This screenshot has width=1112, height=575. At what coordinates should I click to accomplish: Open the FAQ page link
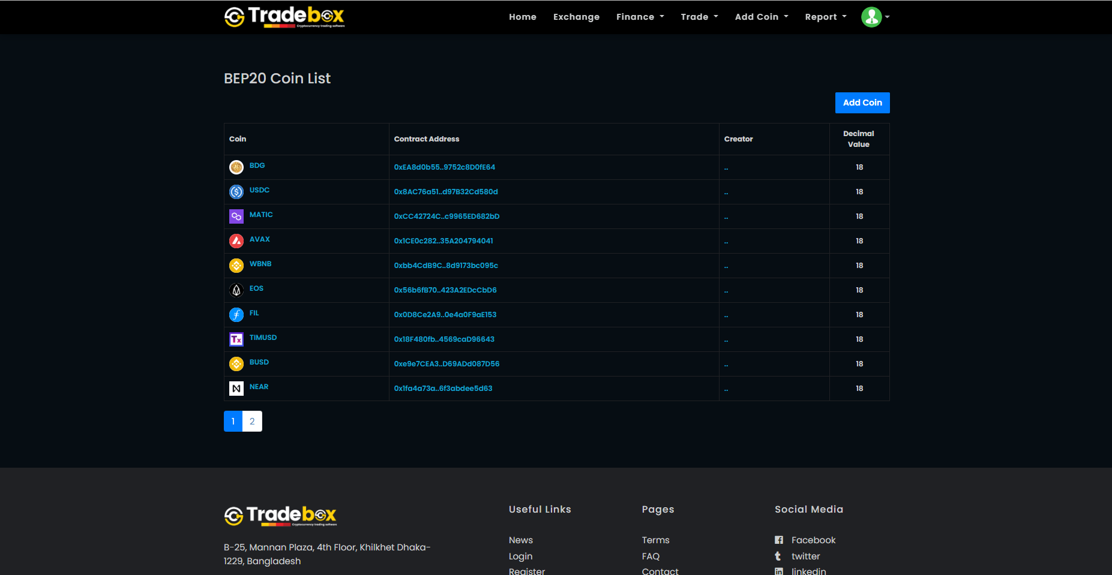pos(651,556)
